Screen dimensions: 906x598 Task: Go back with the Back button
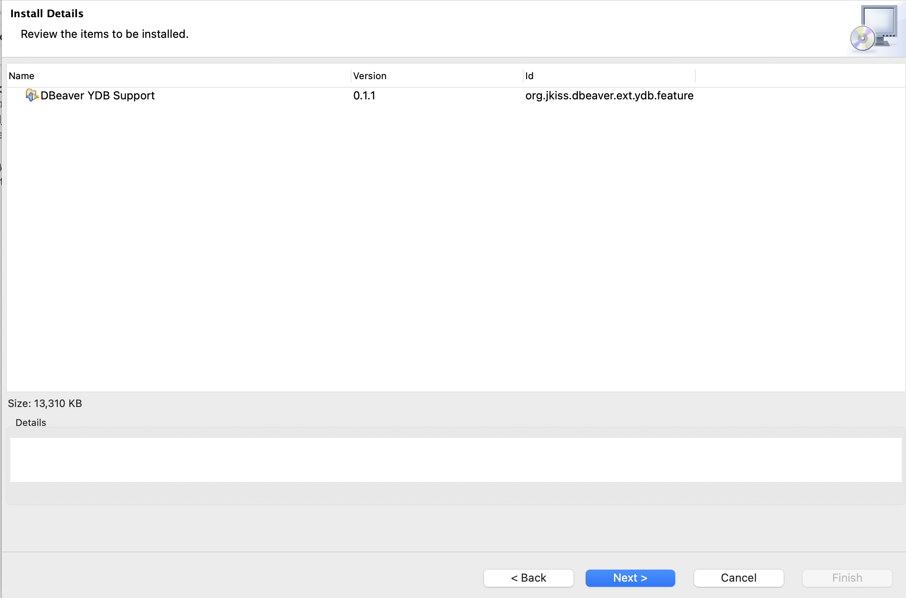point(529,578)
